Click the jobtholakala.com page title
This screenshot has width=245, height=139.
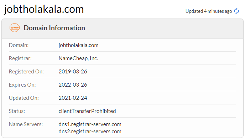(x=44, y=9)
